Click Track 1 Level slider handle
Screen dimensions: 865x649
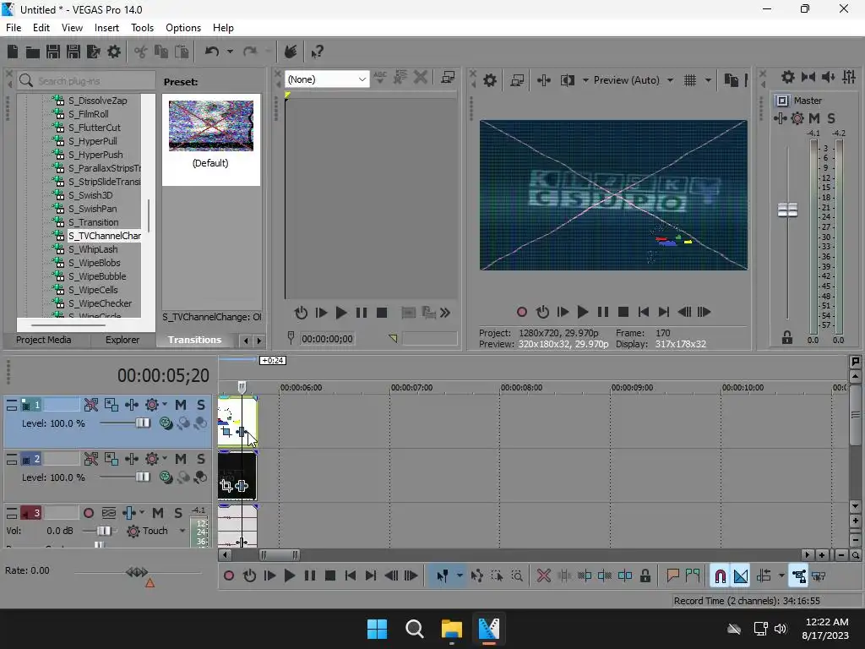143,423
